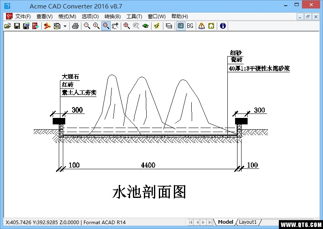Click the Save floppy disk icon
Screen dimensions: 323x229
[x=17, y=26]
